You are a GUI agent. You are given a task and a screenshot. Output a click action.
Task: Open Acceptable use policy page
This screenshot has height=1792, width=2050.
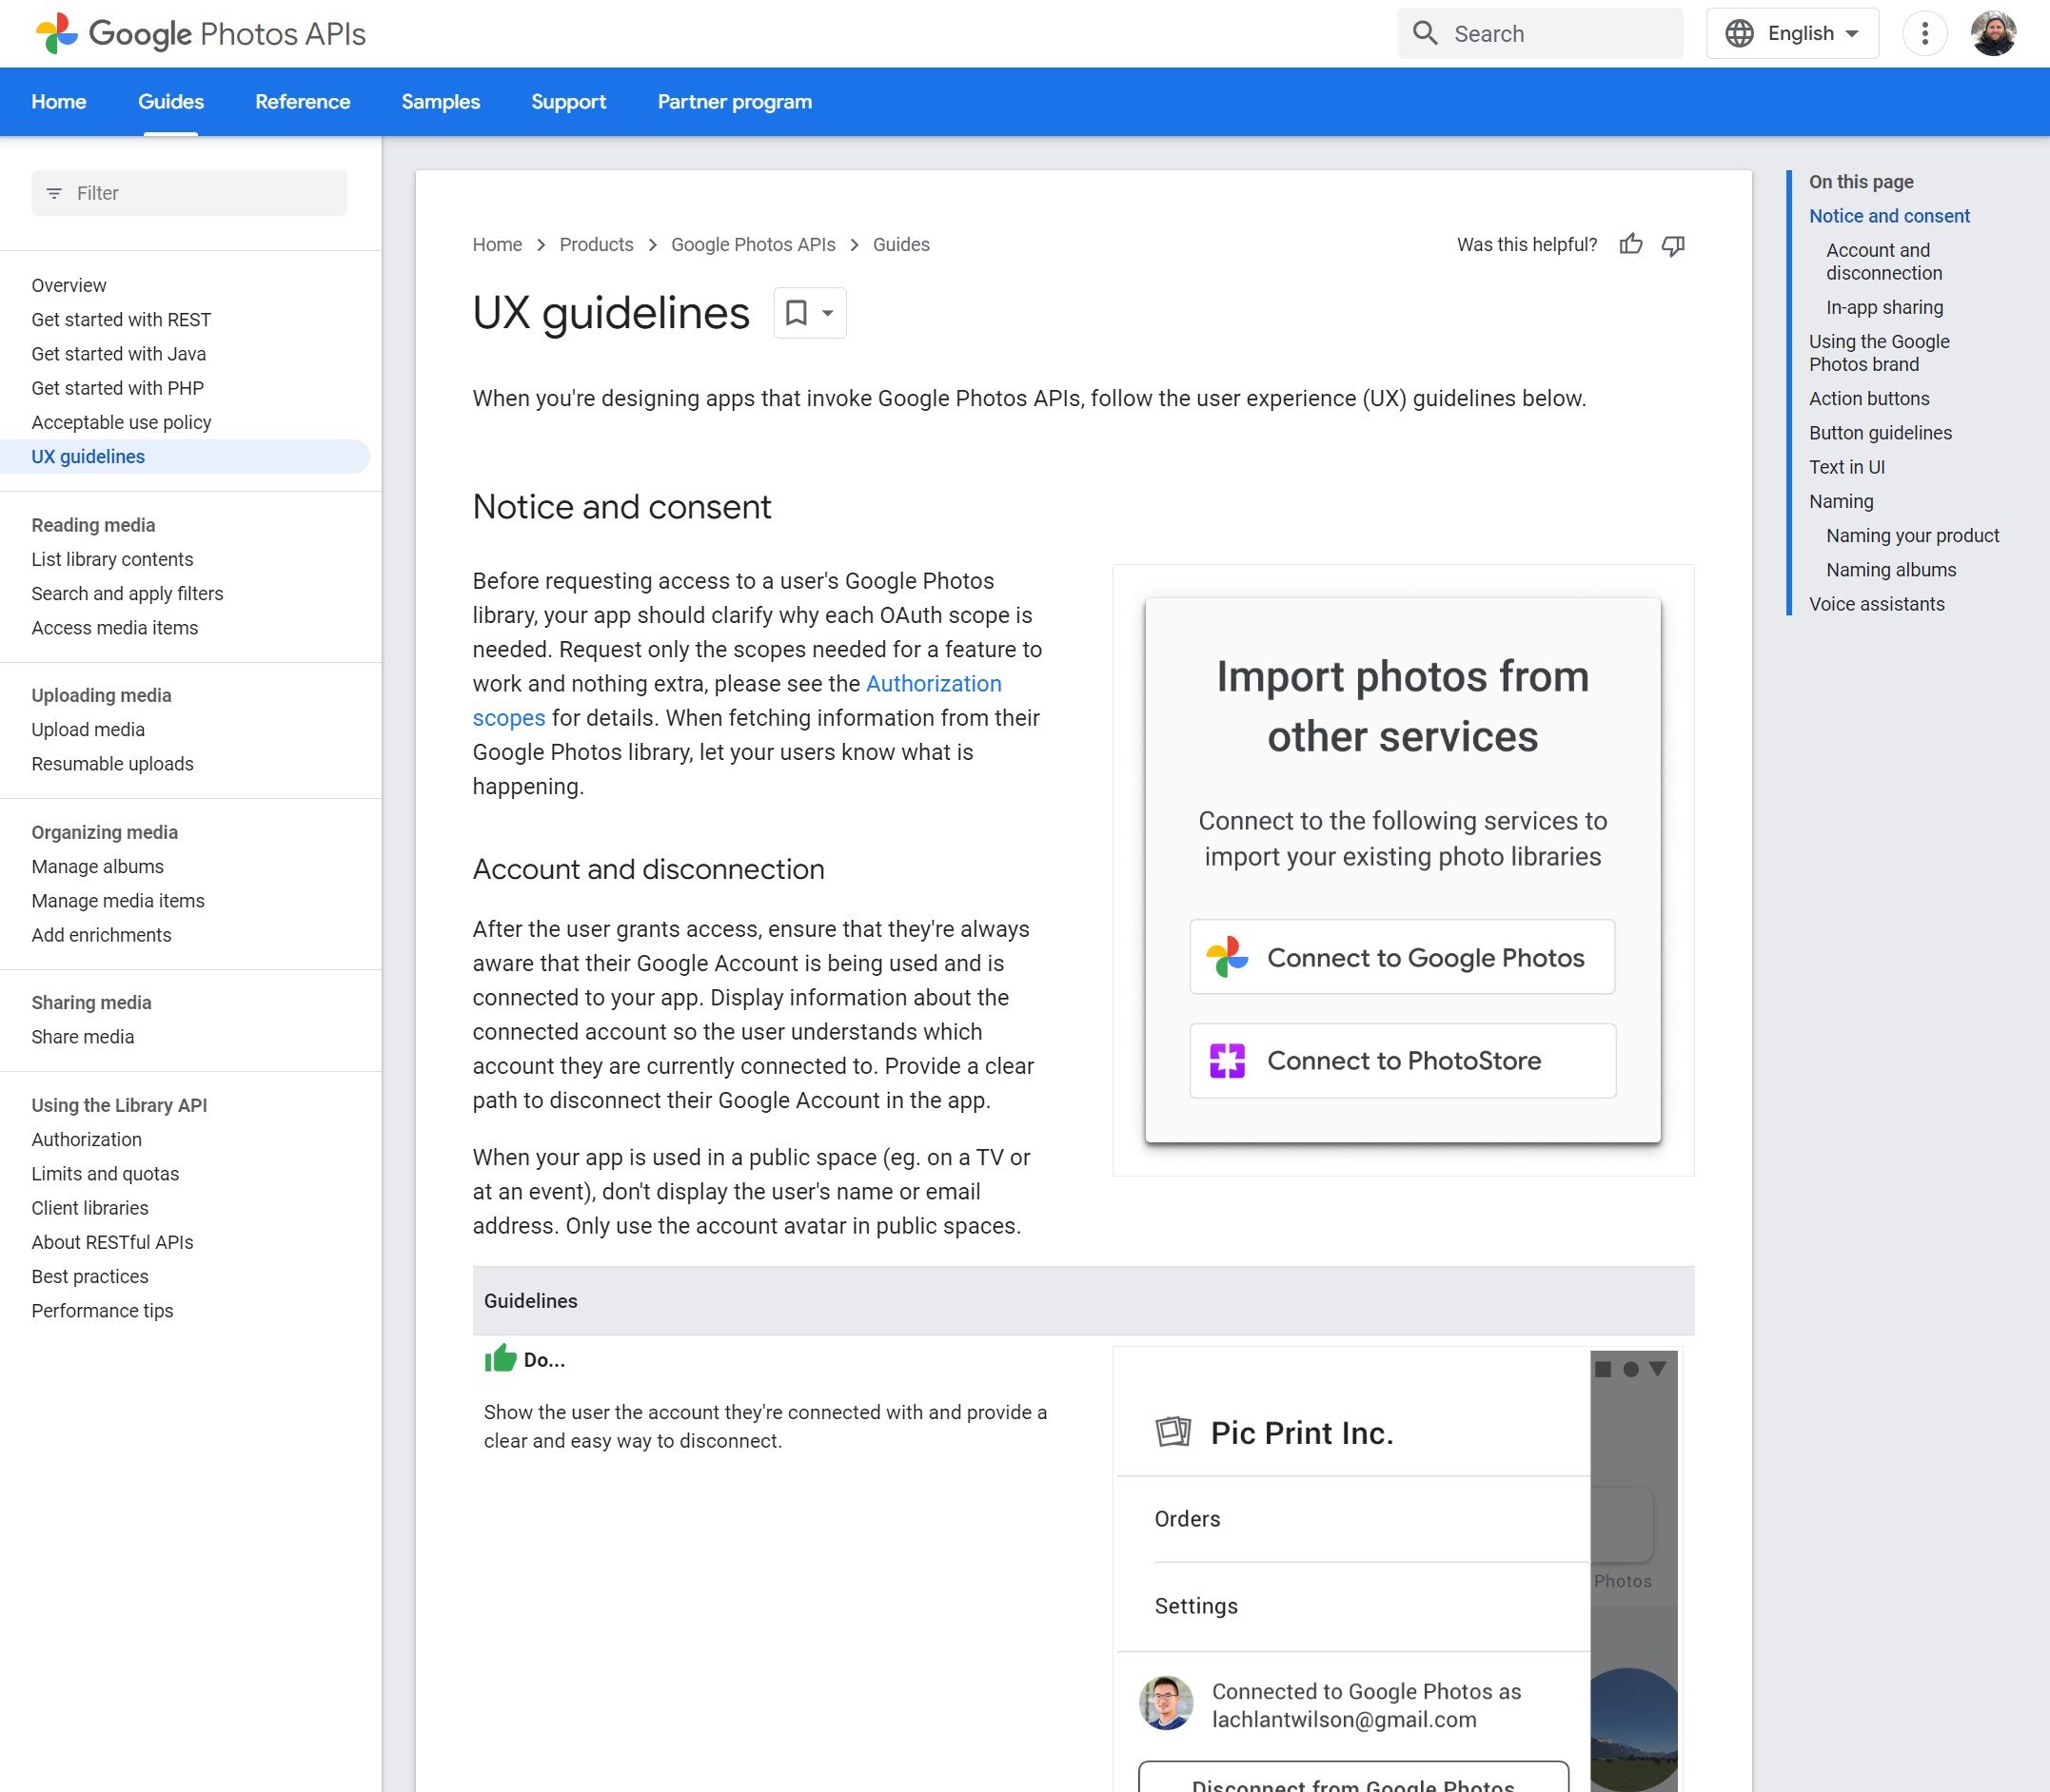[x=121, y=422]
